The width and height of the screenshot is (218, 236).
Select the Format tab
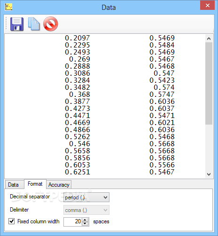click(35, 184)
